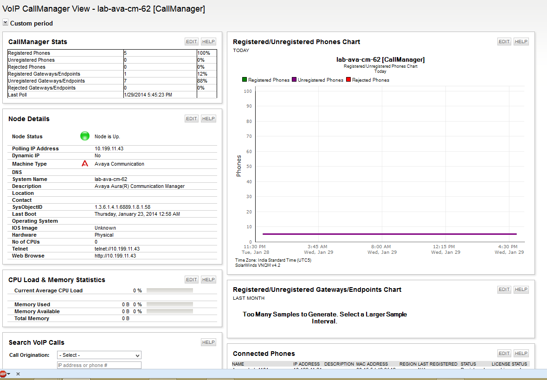Dismiss the bottom bar with the X icon

click(x=18, y=374)
